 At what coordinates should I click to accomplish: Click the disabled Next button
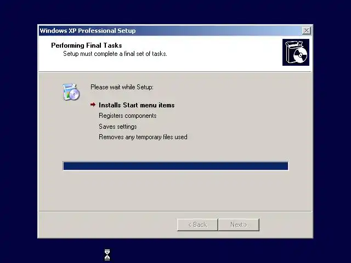(239, 225)
